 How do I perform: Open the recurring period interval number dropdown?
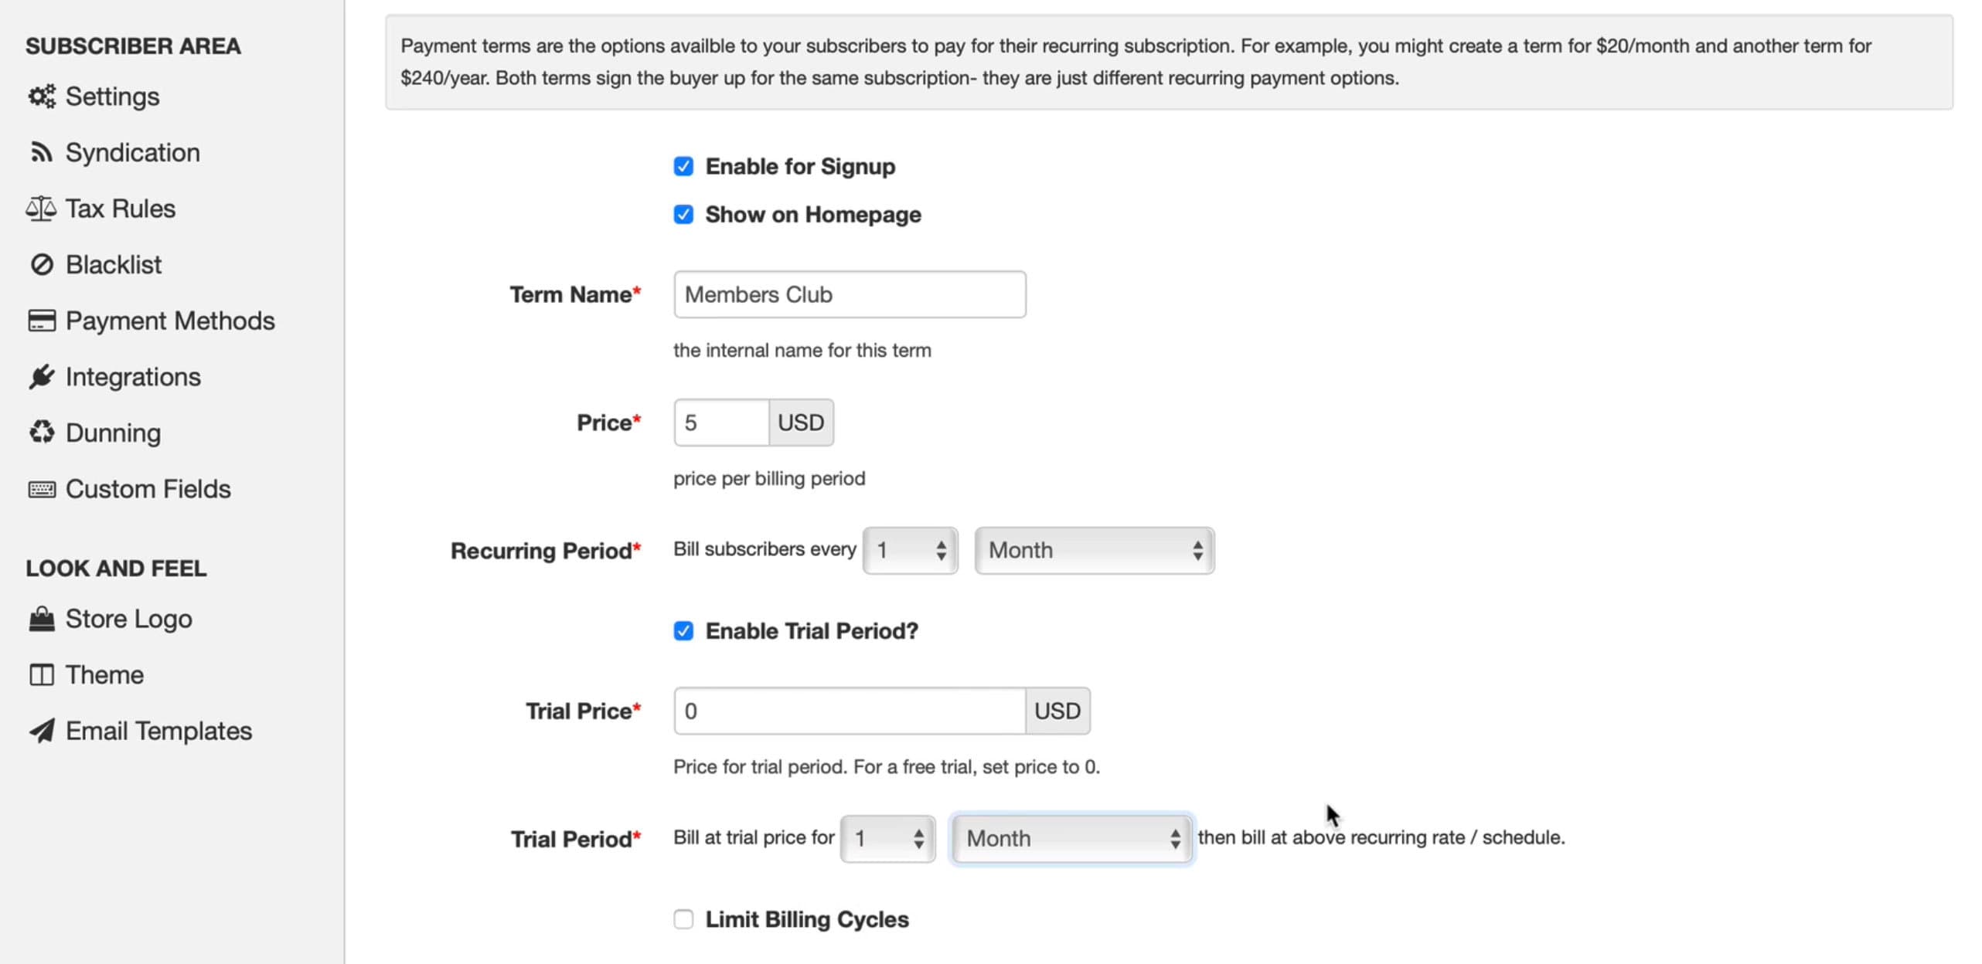(x=910, y=551)
